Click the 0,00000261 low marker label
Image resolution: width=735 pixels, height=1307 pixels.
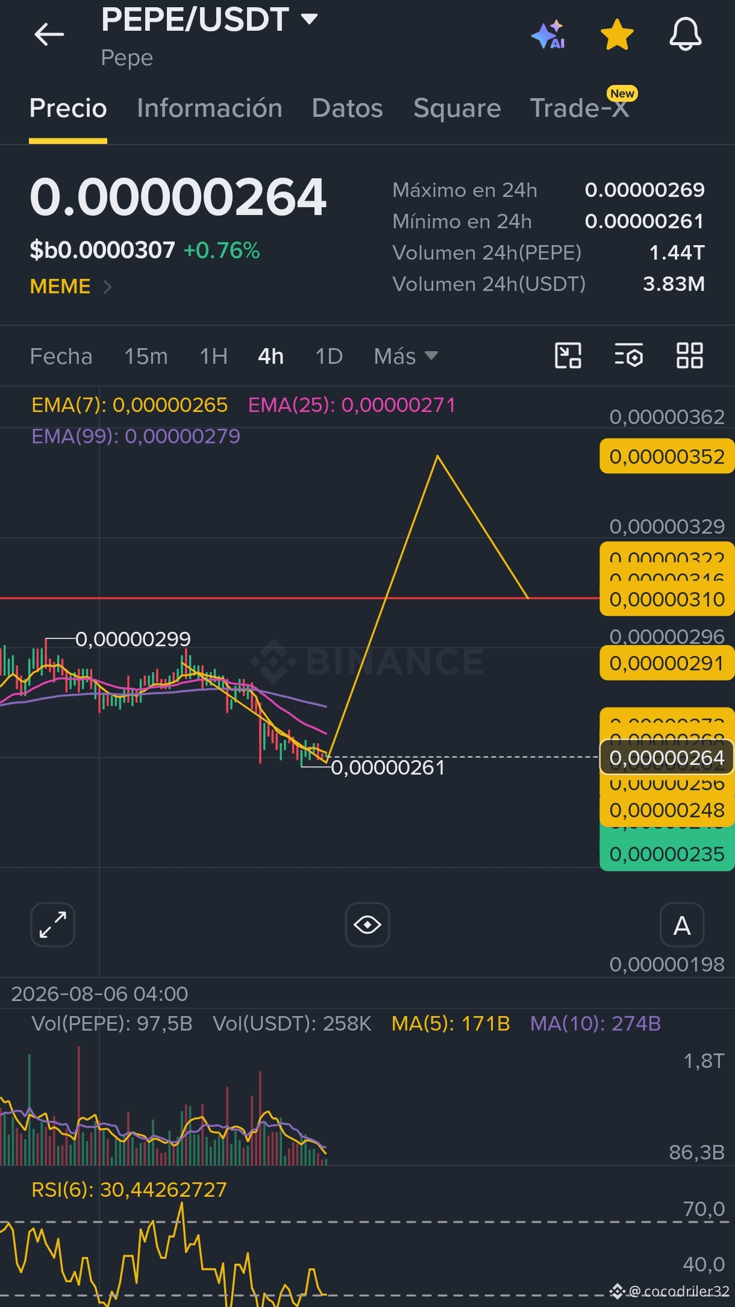388,767
